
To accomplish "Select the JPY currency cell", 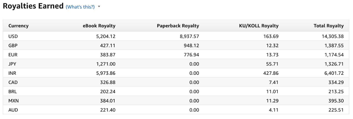I will (13, 64).
